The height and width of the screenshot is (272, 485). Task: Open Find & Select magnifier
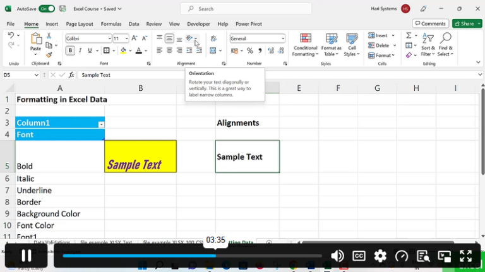click(445, 45)
